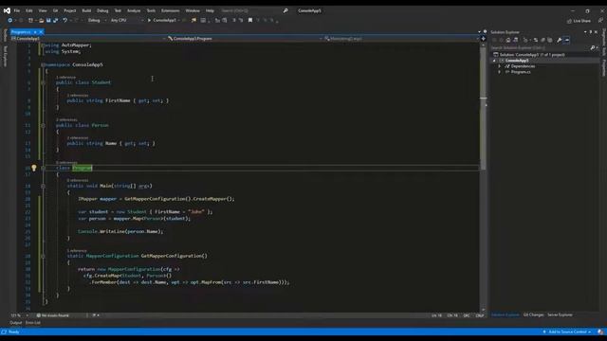The height and width of the screenshot is (341, 607).
Task: Collapse the namespace ConsoleApp5 outlining region
Action: click(43, 65)
